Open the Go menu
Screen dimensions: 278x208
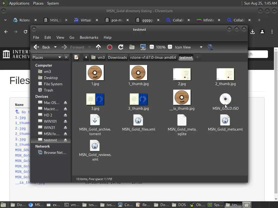coord(72,37)
